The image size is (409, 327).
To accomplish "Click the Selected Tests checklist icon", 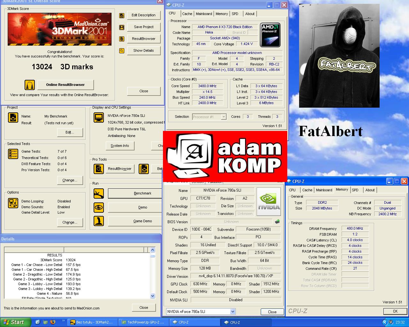I will (x=13, y=154).
